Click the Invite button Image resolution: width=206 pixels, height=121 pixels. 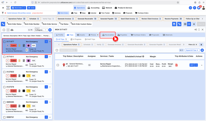pos(31,8)
